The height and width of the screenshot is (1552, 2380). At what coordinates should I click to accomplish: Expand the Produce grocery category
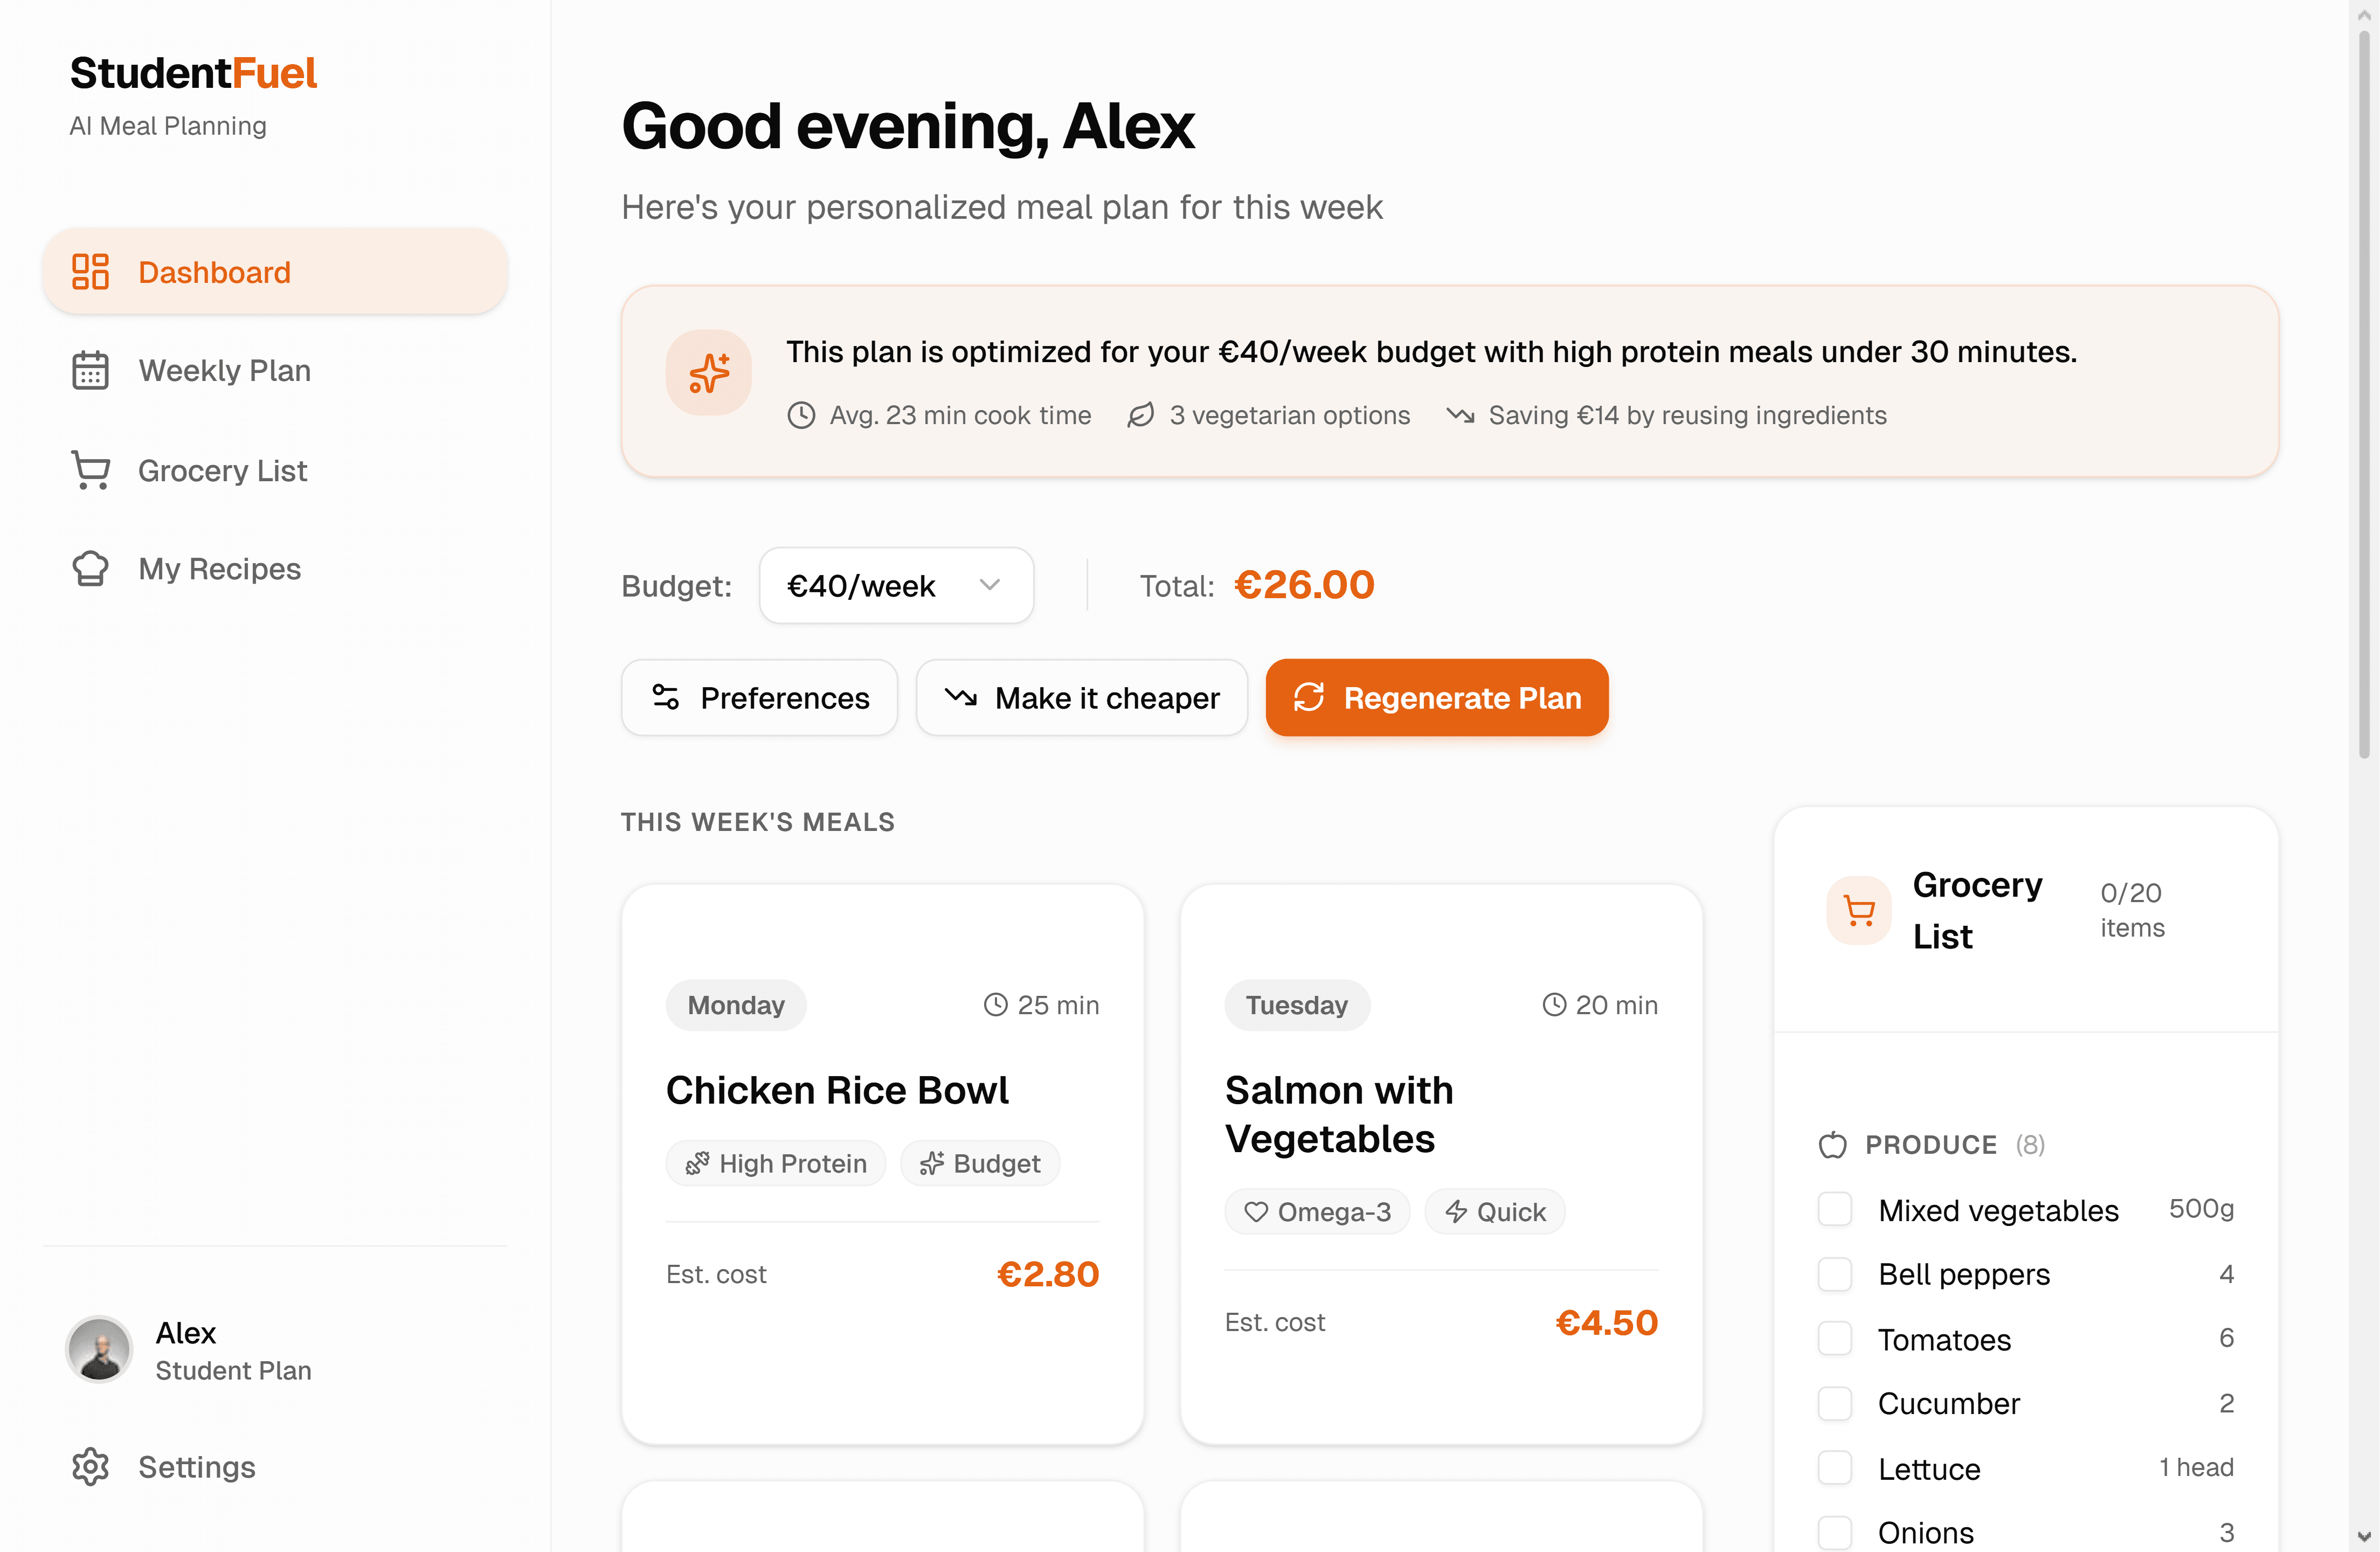[1931, 1145]
